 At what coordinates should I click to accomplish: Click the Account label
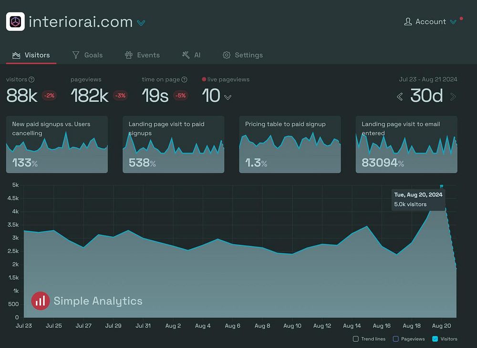(431, 21)
